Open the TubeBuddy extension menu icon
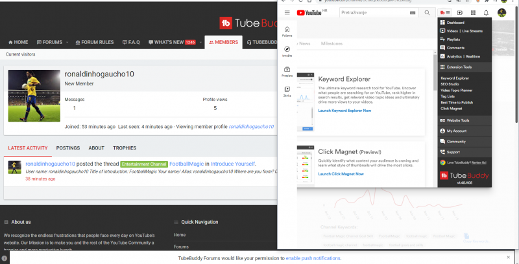519x264 pixels. pos(445,12)
